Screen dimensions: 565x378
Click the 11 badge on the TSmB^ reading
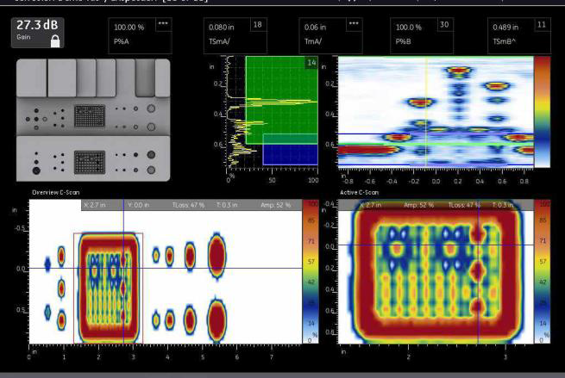point(542,24)
